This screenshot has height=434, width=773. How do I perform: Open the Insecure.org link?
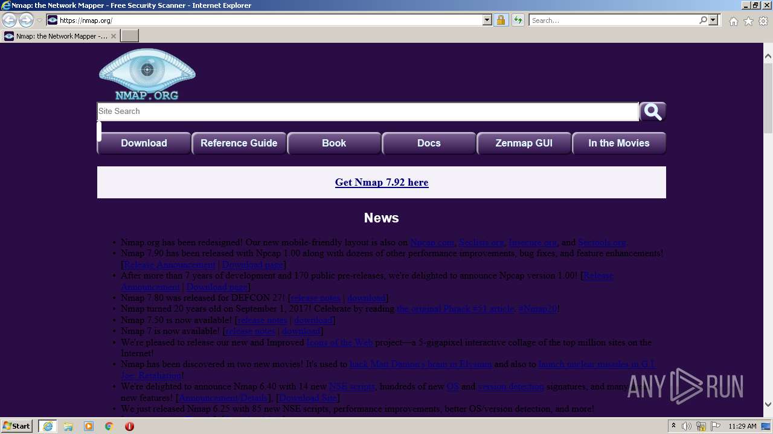(x=533, y=243)
